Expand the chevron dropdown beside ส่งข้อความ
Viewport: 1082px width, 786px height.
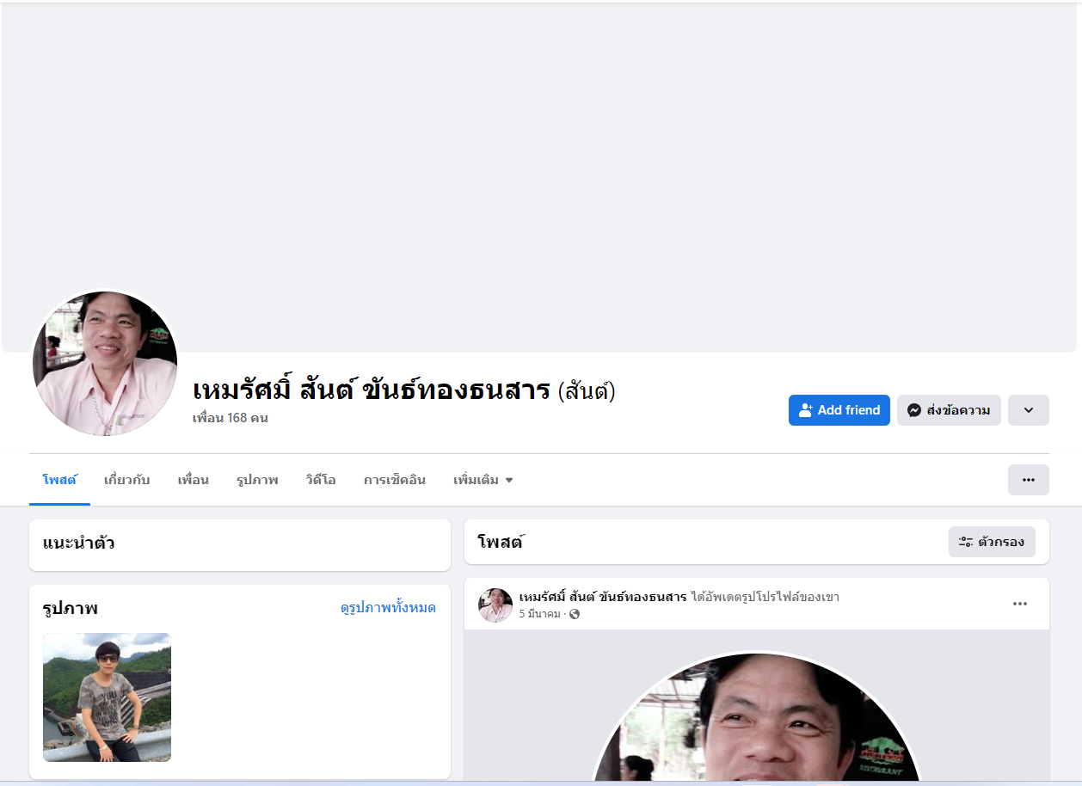click(x=1028, y=410)
